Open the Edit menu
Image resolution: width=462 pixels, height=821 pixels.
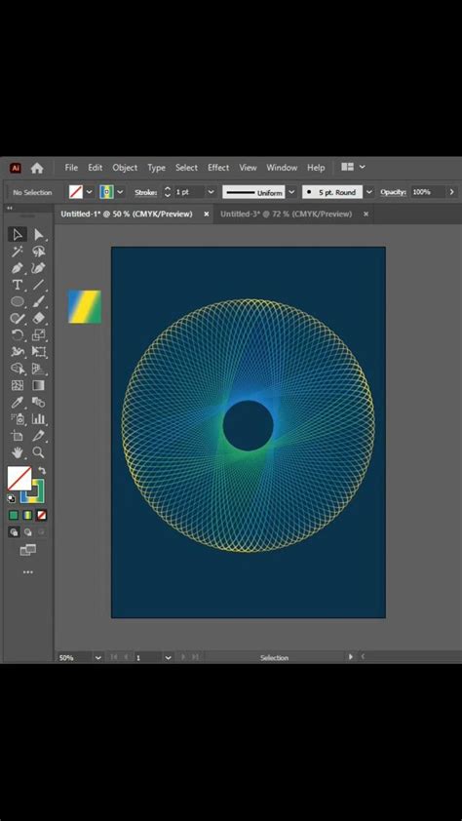point(95,168)
